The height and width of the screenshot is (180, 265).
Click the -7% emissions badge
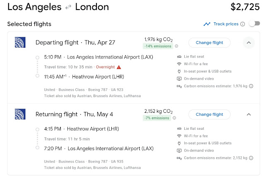click(157, 118)
